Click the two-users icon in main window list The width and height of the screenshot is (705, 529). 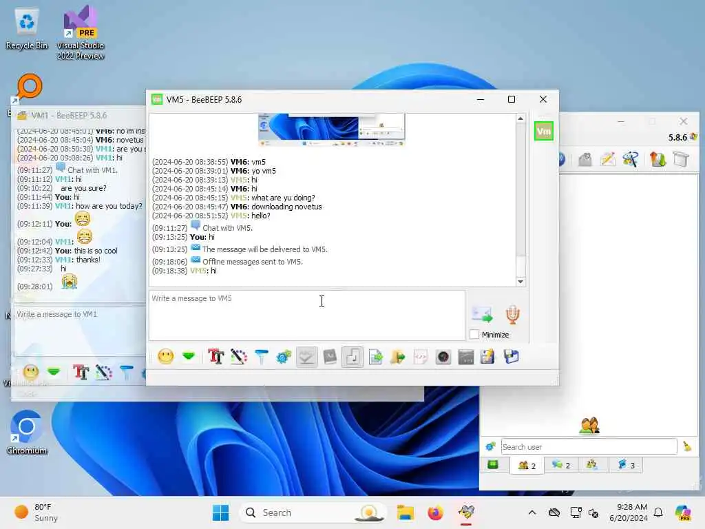(589, 426)
